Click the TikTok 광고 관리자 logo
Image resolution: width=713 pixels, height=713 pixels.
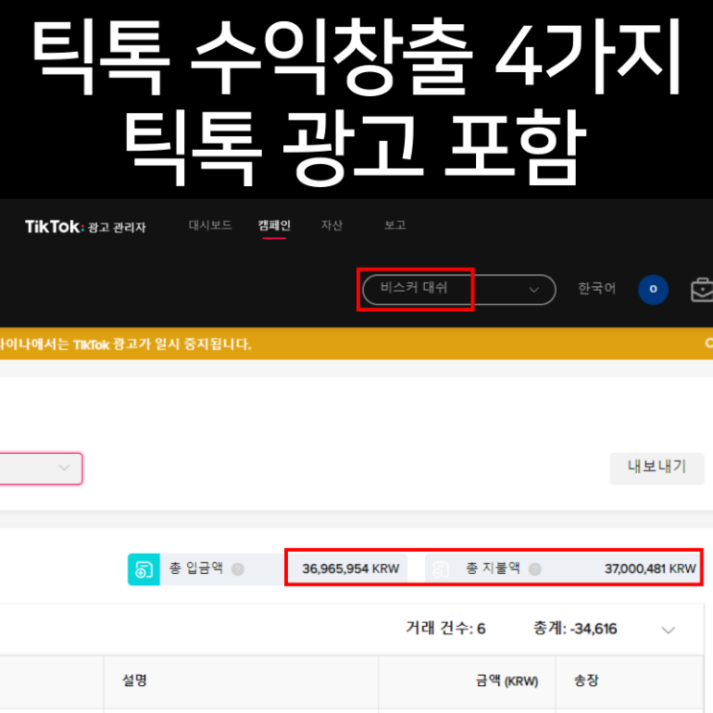(x=85, y=226)
